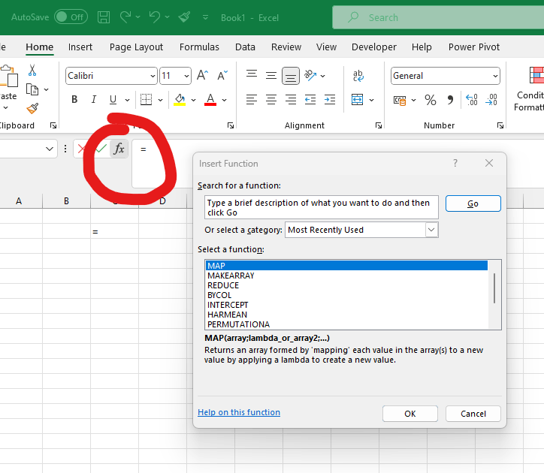The width and height of the screenshot is (544, 473).
Task: Click the yellow Fill Color bucket
Action: click(x=180, y=100)
